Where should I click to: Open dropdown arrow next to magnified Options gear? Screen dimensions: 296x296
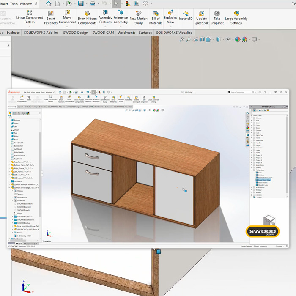click(151, 3)
